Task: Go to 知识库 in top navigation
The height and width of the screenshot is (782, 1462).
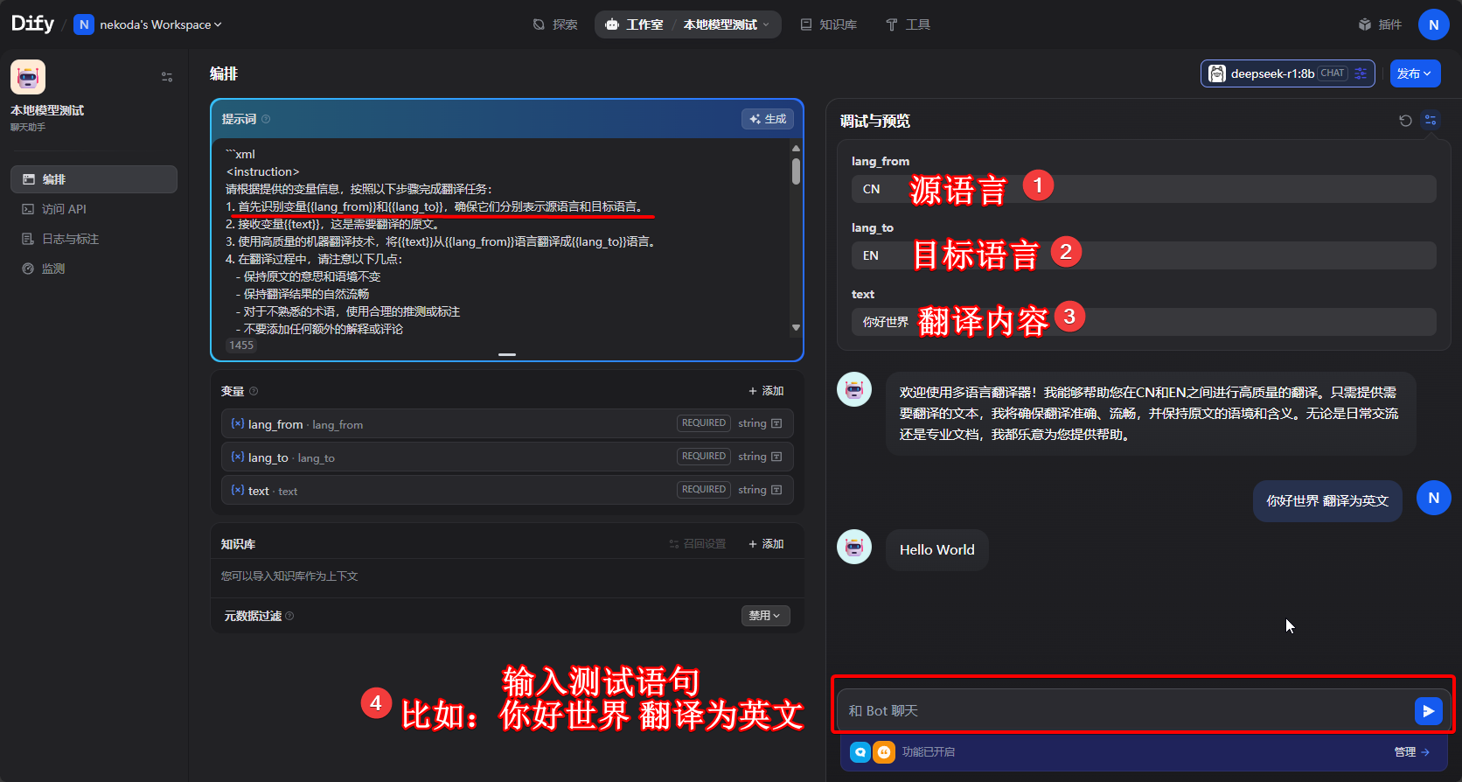Action: pyautogui.click(x=828, y=24)
